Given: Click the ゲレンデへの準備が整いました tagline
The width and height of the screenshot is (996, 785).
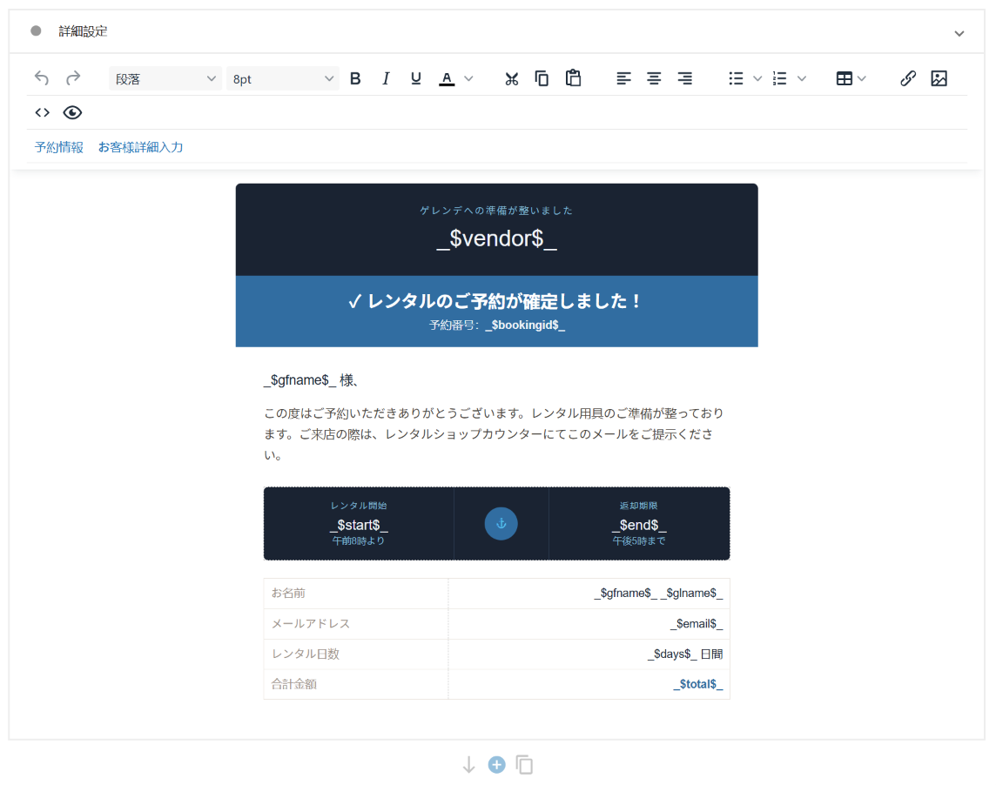Looking at the screenshot, I should [497, 211].
